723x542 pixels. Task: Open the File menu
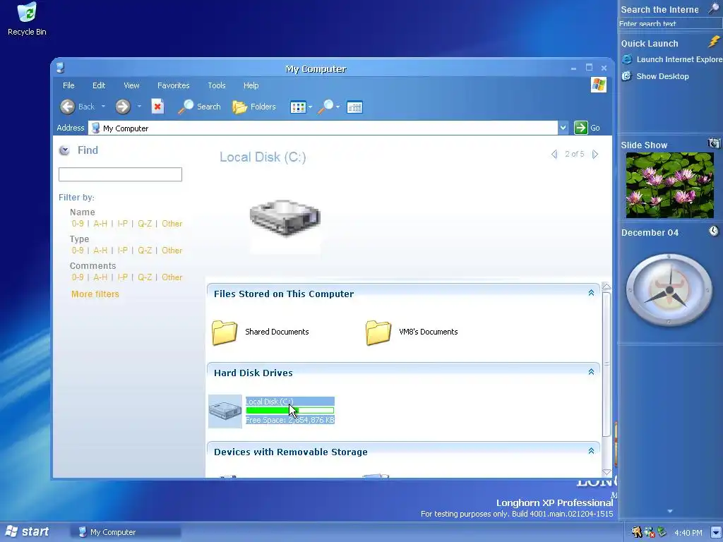pyautogui.click(x=68, y=85)
